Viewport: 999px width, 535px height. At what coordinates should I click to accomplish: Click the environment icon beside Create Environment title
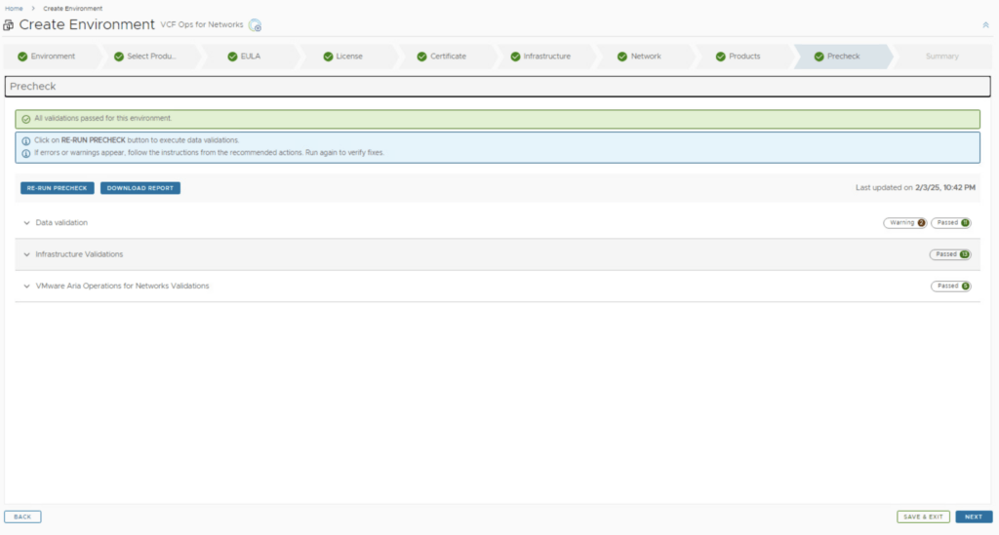pyautogui.click(x=9, y=24)
